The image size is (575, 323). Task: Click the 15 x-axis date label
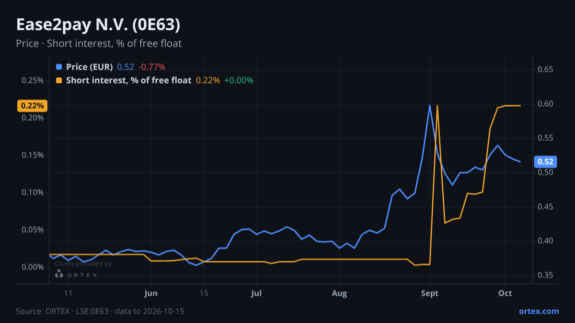[x=204, y=293]
